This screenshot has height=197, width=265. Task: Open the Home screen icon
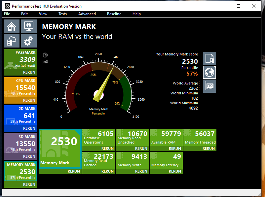click(x=12, y=26)
